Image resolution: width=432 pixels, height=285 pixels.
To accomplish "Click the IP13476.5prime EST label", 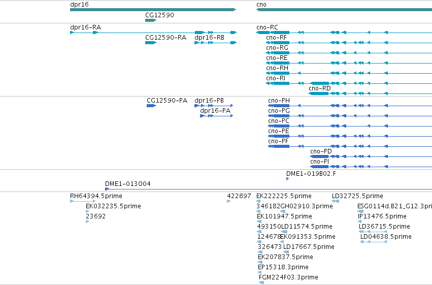I will [x=382, y=216].
